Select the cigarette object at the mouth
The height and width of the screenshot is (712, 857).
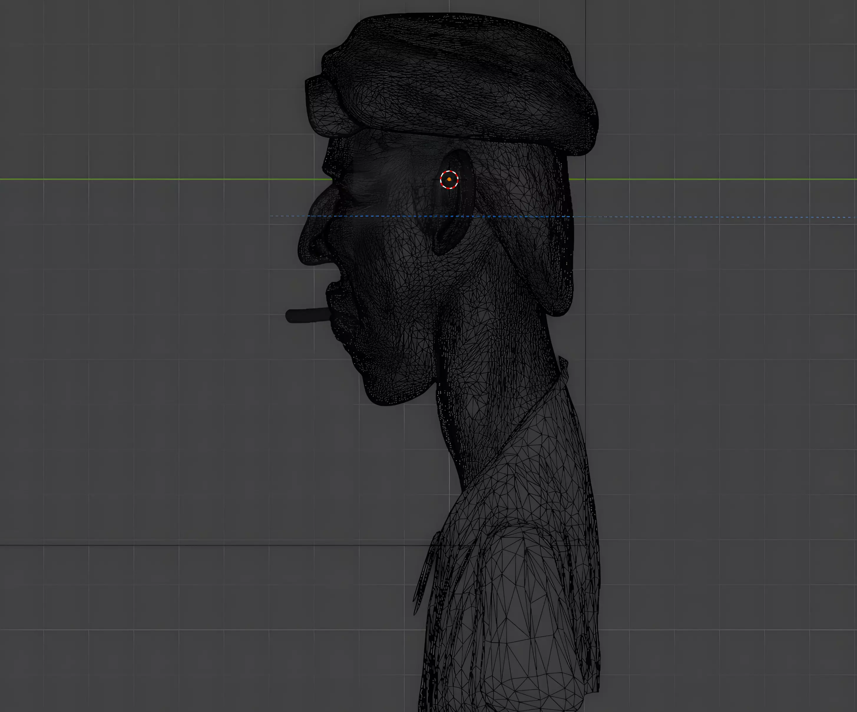coord(309,315)
